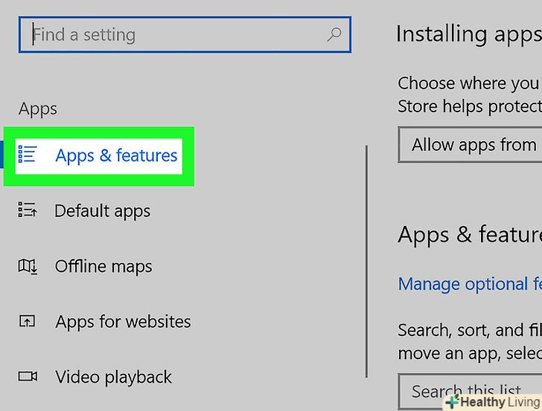Viewport: 542px width, 411px height.
Task: Click the magnifier icon in Find a setting
Action: point(334,34)
